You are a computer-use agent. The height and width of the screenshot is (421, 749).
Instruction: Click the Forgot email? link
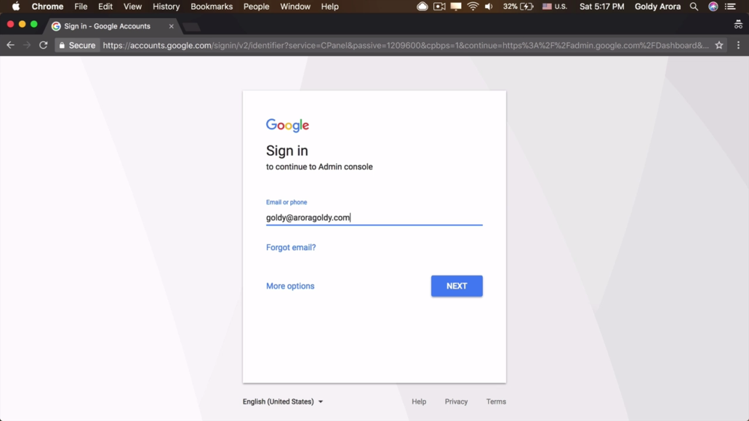291,247
